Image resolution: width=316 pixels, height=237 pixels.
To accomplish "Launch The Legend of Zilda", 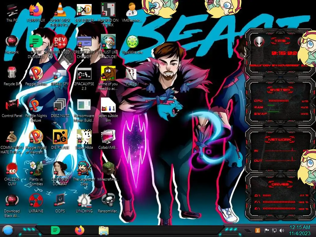I will (84, 168).
